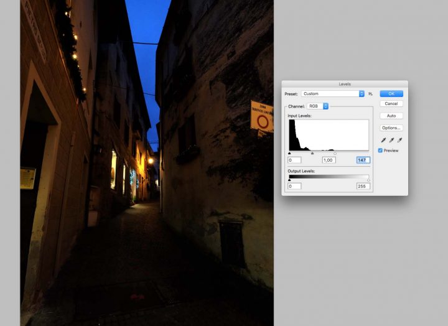Click the input midtone gray slider handle

(312, 153)
